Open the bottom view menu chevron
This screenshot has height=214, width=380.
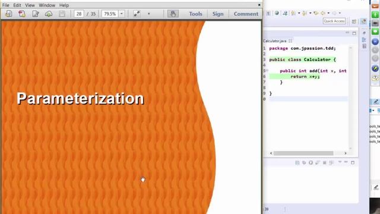(x=340, y=162)
